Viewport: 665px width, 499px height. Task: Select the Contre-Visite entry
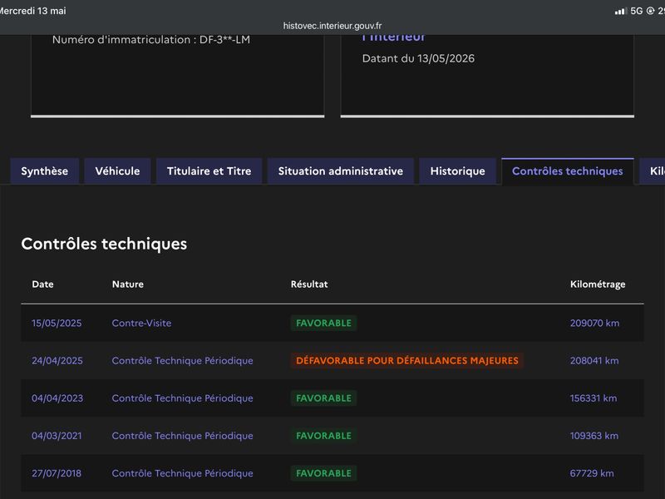141,323
